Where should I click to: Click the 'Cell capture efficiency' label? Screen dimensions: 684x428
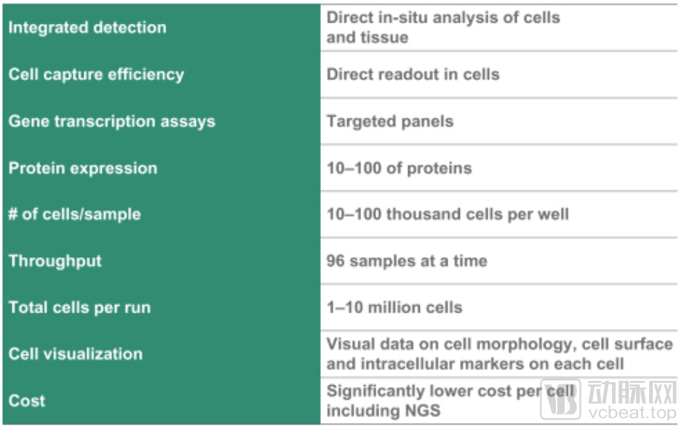pos(96,74)
